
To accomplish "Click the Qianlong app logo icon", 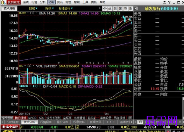I will click(3, 2).
